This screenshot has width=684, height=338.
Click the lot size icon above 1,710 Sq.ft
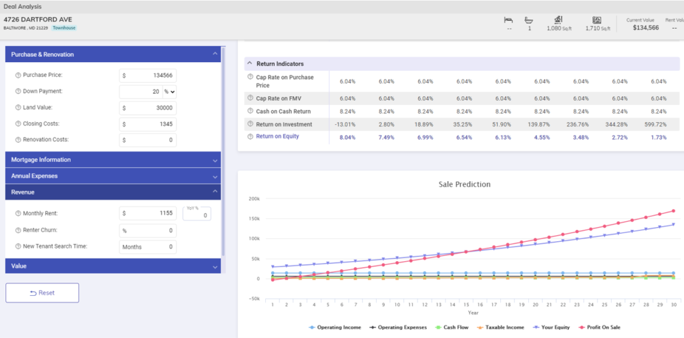point(597,20)
